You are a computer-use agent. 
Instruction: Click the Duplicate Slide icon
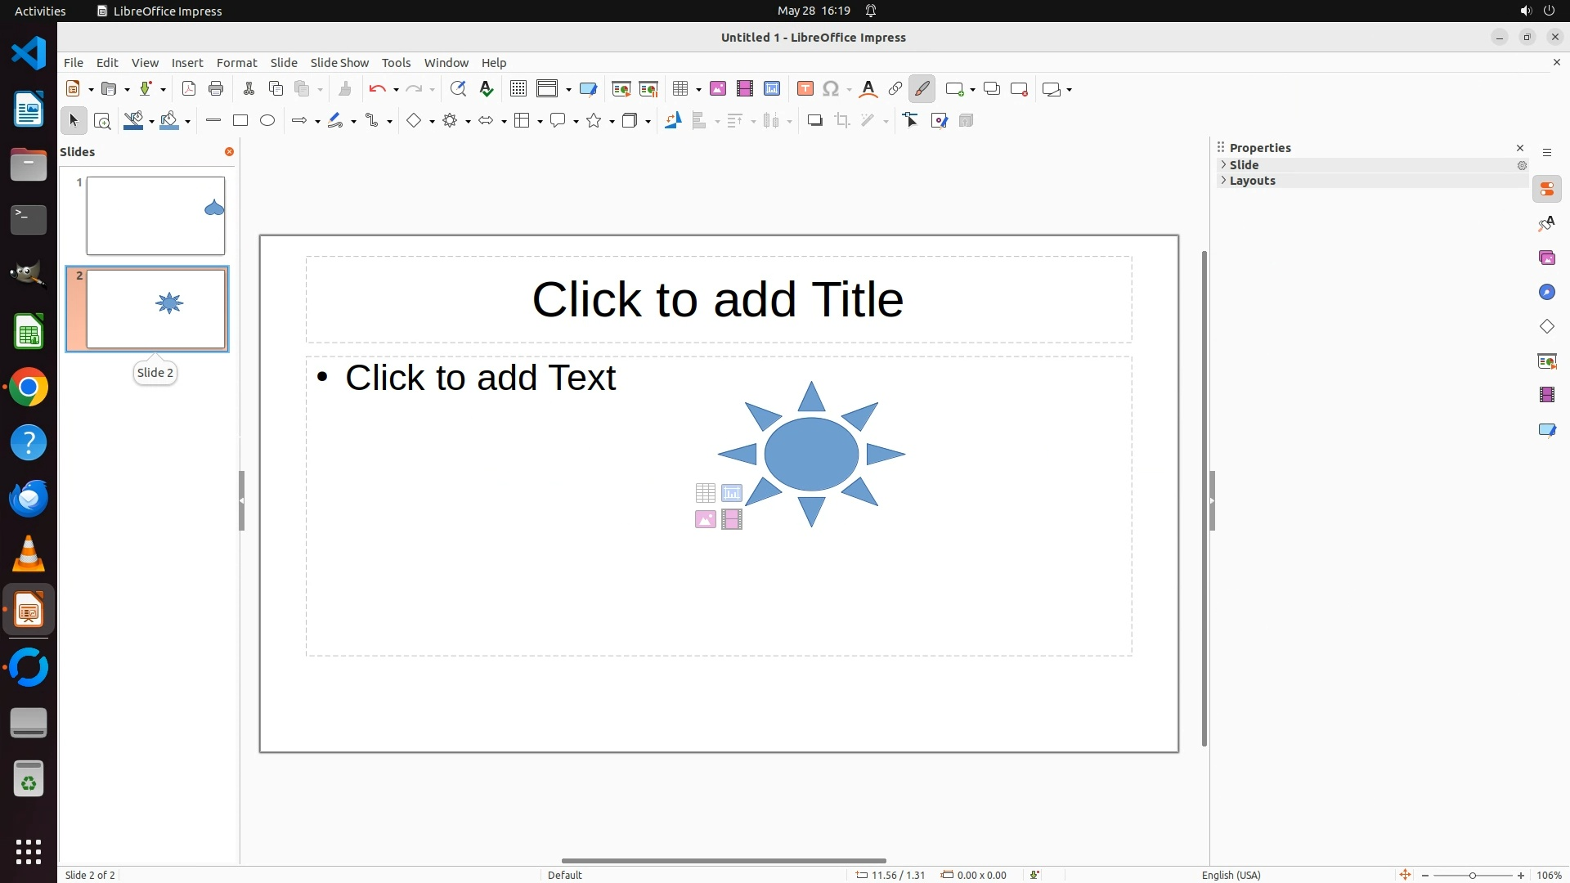coord(992,89)
